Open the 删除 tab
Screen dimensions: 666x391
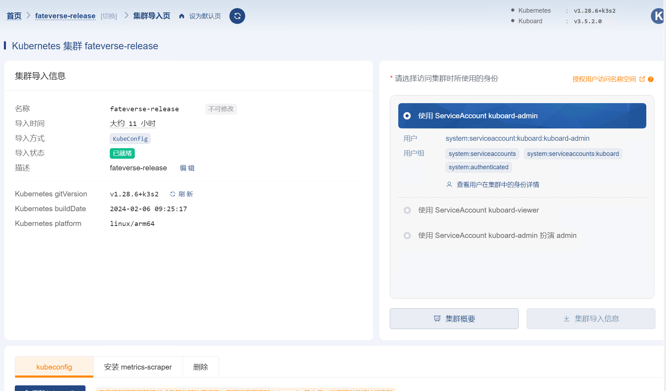201,367
